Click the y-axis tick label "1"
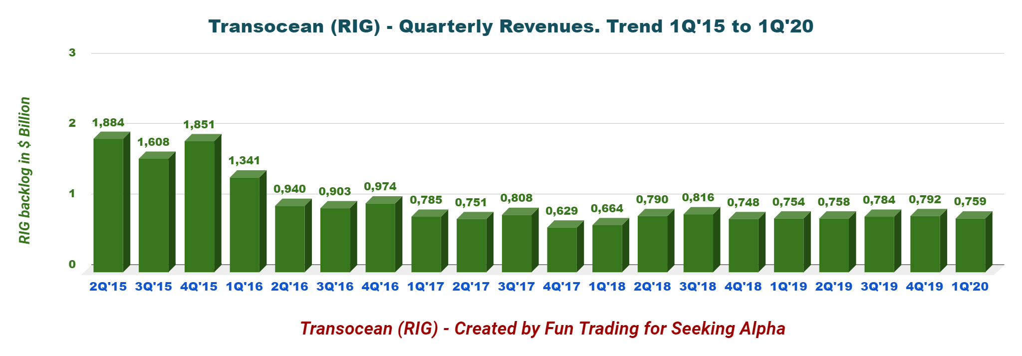This screenshot has width=1022, height=356. [x=72, y=193]
